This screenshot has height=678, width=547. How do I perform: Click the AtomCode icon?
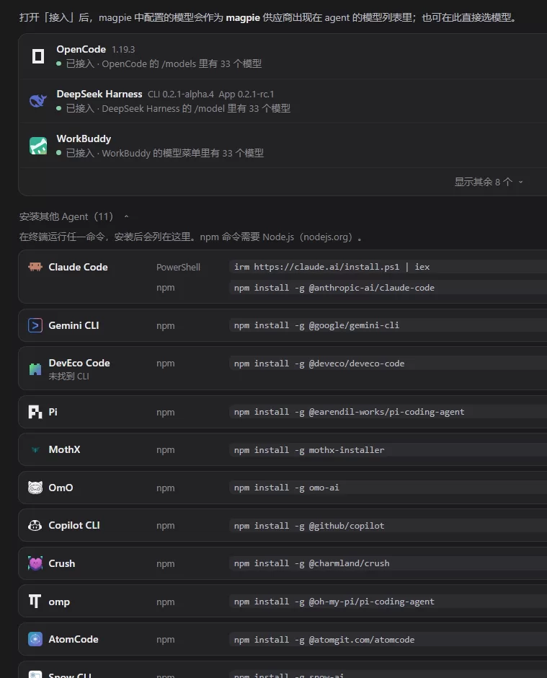click(35, 639)
